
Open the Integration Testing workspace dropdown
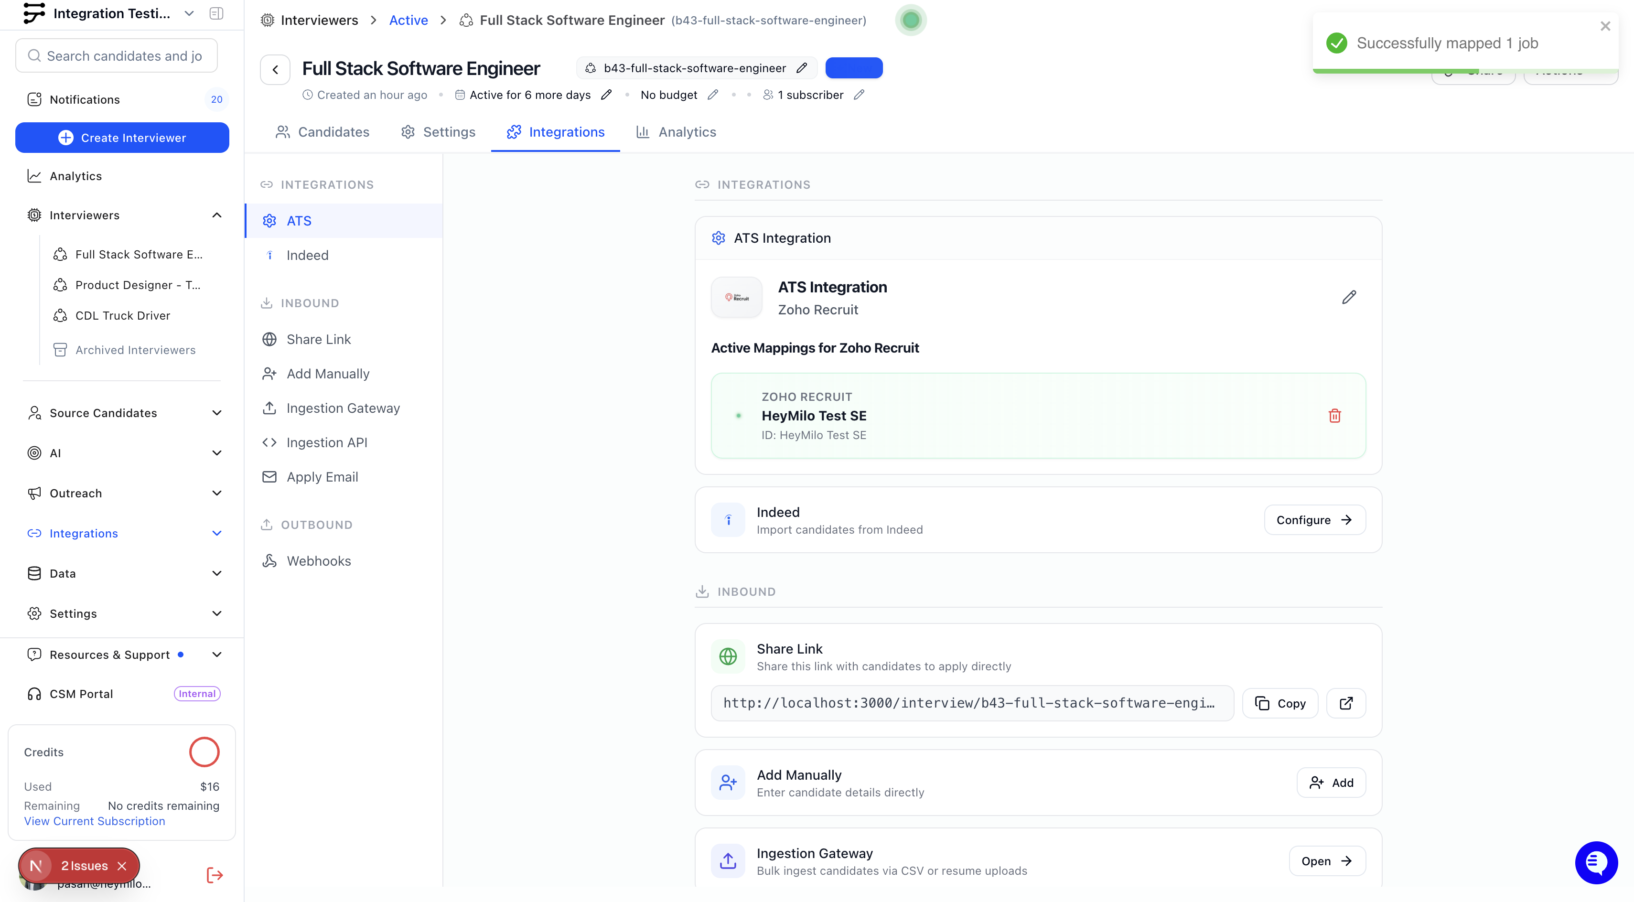(189, 13)
